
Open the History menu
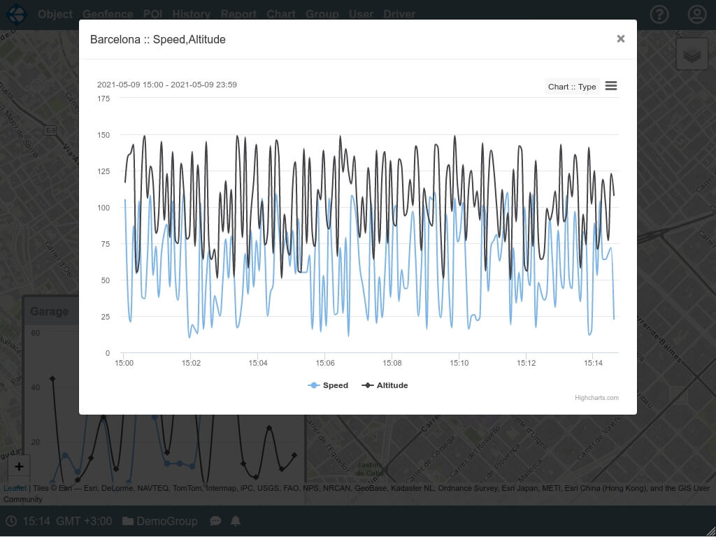pyautogui.click(x=191, y=14)
